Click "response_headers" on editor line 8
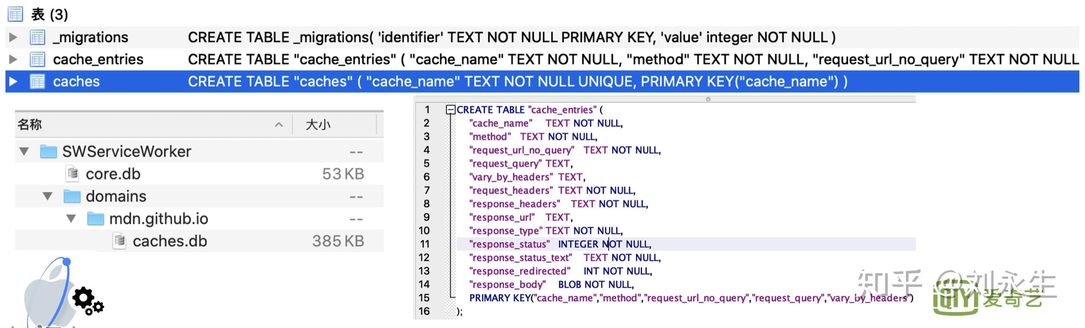Image resolution: width=1085 pixels, height=328 pixels. 515,204
